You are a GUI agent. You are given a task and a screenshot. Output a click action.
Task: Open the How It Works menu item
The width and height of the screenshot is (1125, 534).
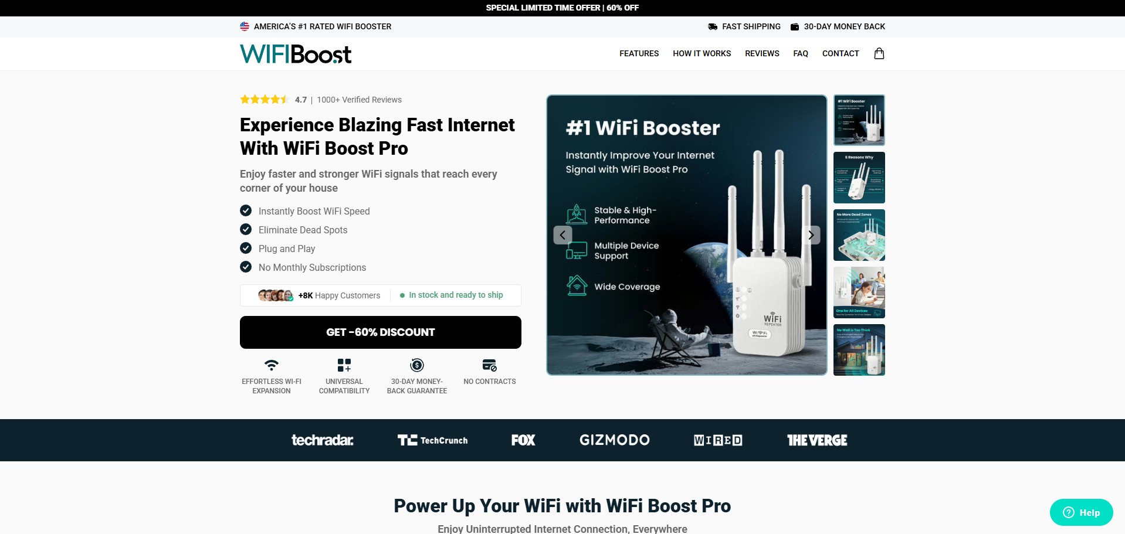coord(702,53)
